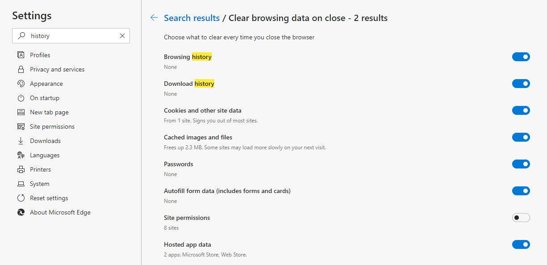Click the Languages icon in sidebar
Image resolution: width=547 pixels, height=265 pixels.
point(21,155)
